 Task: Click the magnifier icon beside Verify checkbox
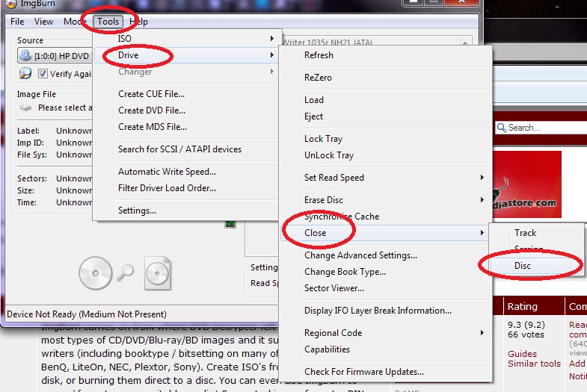(x=25, y=73)
